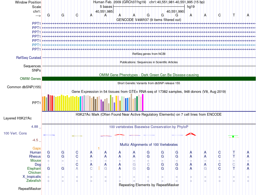Click the Elephant species label

[x=34, y=168]
